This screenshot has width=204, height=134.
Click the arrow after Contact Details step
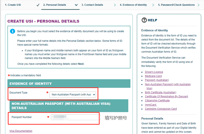pos(115,5)
